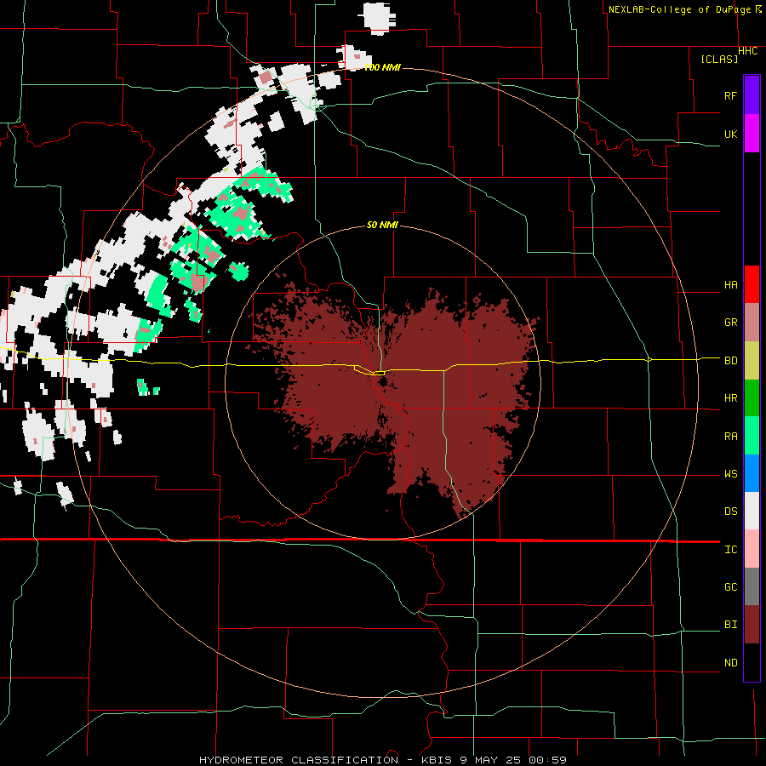Choose the dark red BI legend swatch
766x766 pixels.
pos(752,625)
